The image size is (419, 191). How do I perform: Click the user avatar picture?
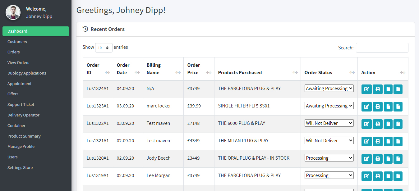click(x=13, y=12)
